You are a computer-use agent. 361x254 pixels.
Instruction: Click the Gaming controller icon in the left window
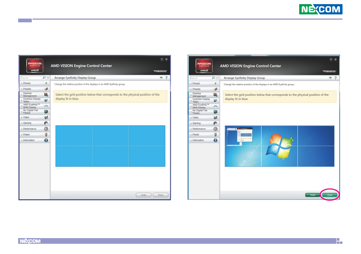pyautogui.click(x=46, y=123)
